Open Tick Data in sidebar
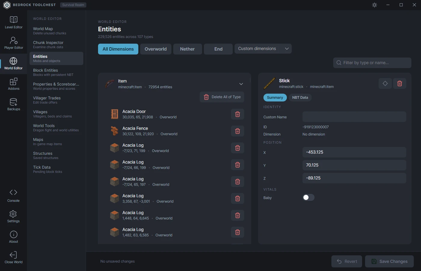This screenshot has height=271, width=421. click(x=56, y=169)
